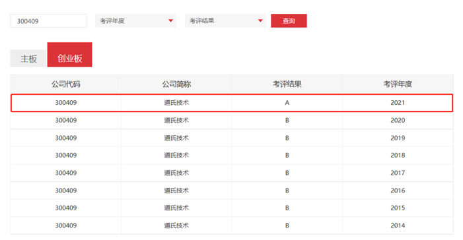Switch to the 主板 tab
Image resolution: width=463 pixels, height=240 pixels.
click(28, 59)
